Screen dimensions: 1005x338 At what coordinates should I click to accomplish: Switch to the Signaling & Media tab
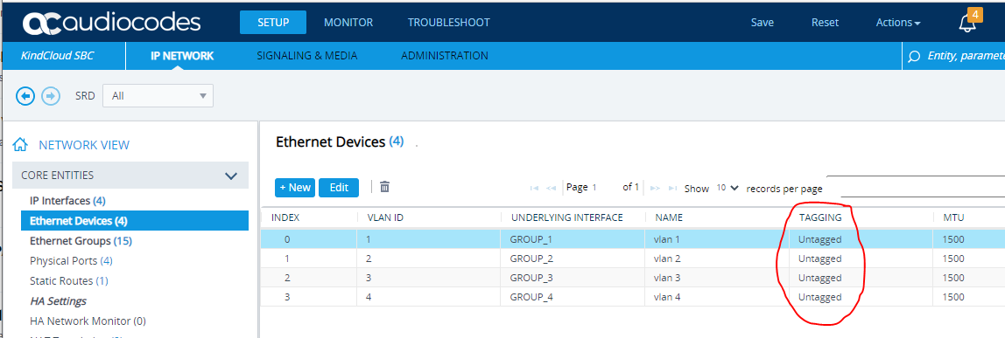[x=307, y=56]
